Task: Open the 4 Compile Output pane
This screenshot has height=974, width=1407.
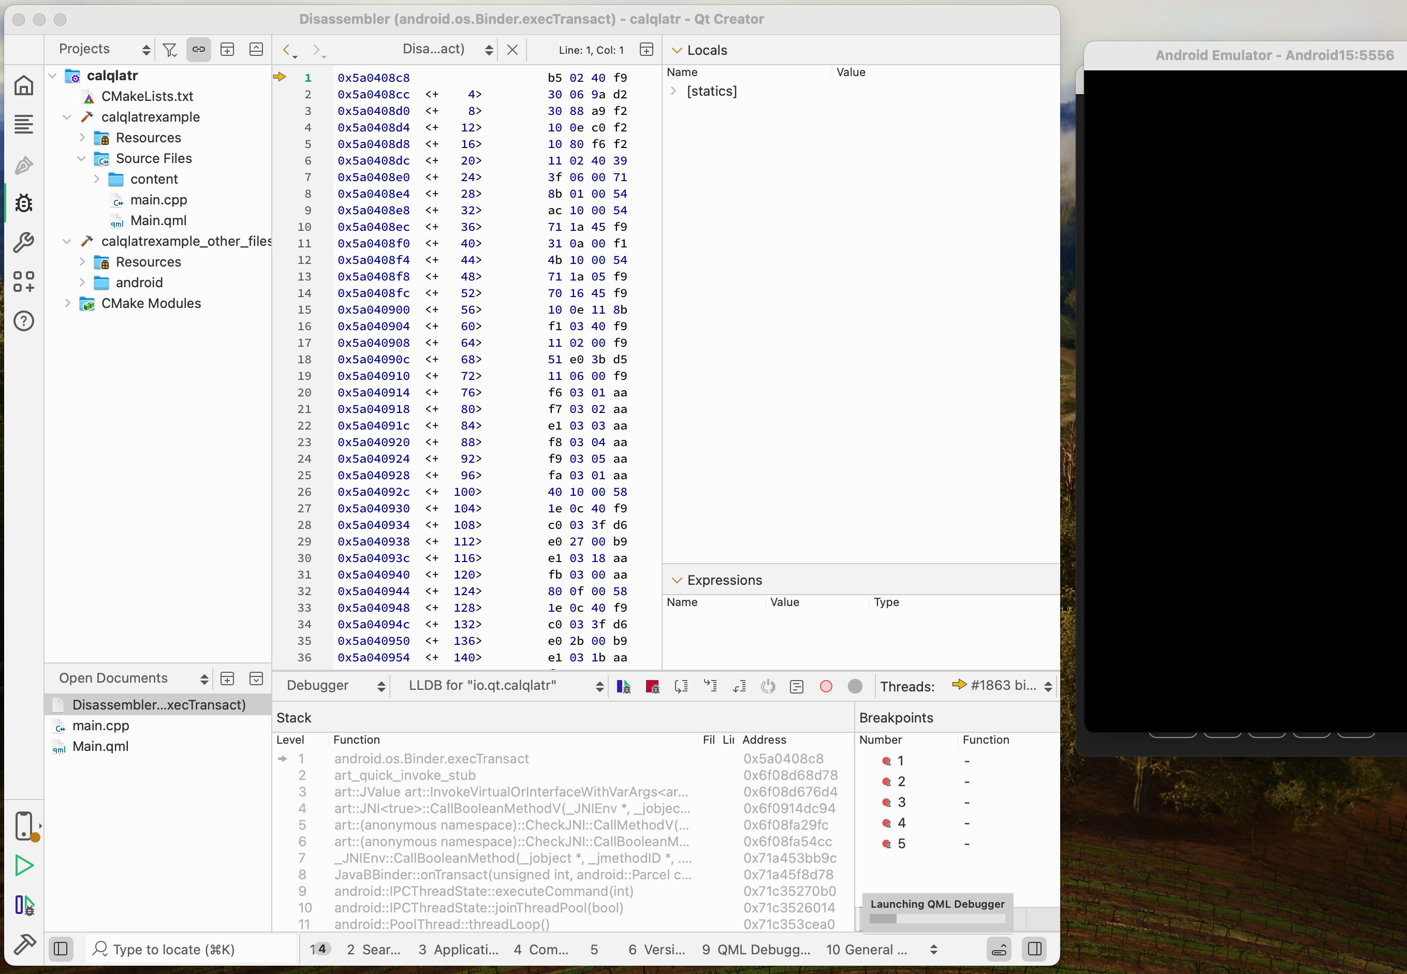Action: point(541,950)
